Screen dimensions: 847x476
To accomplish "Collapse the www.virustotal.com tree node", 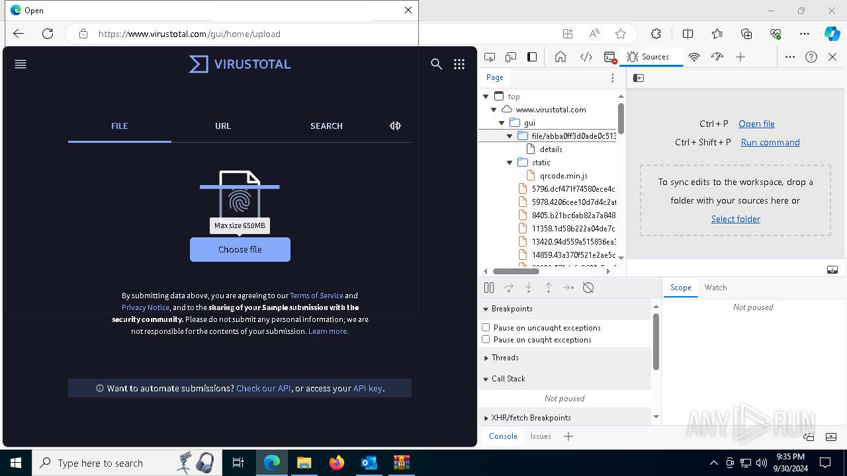I will pyautogui.click(x=494, y=110).
